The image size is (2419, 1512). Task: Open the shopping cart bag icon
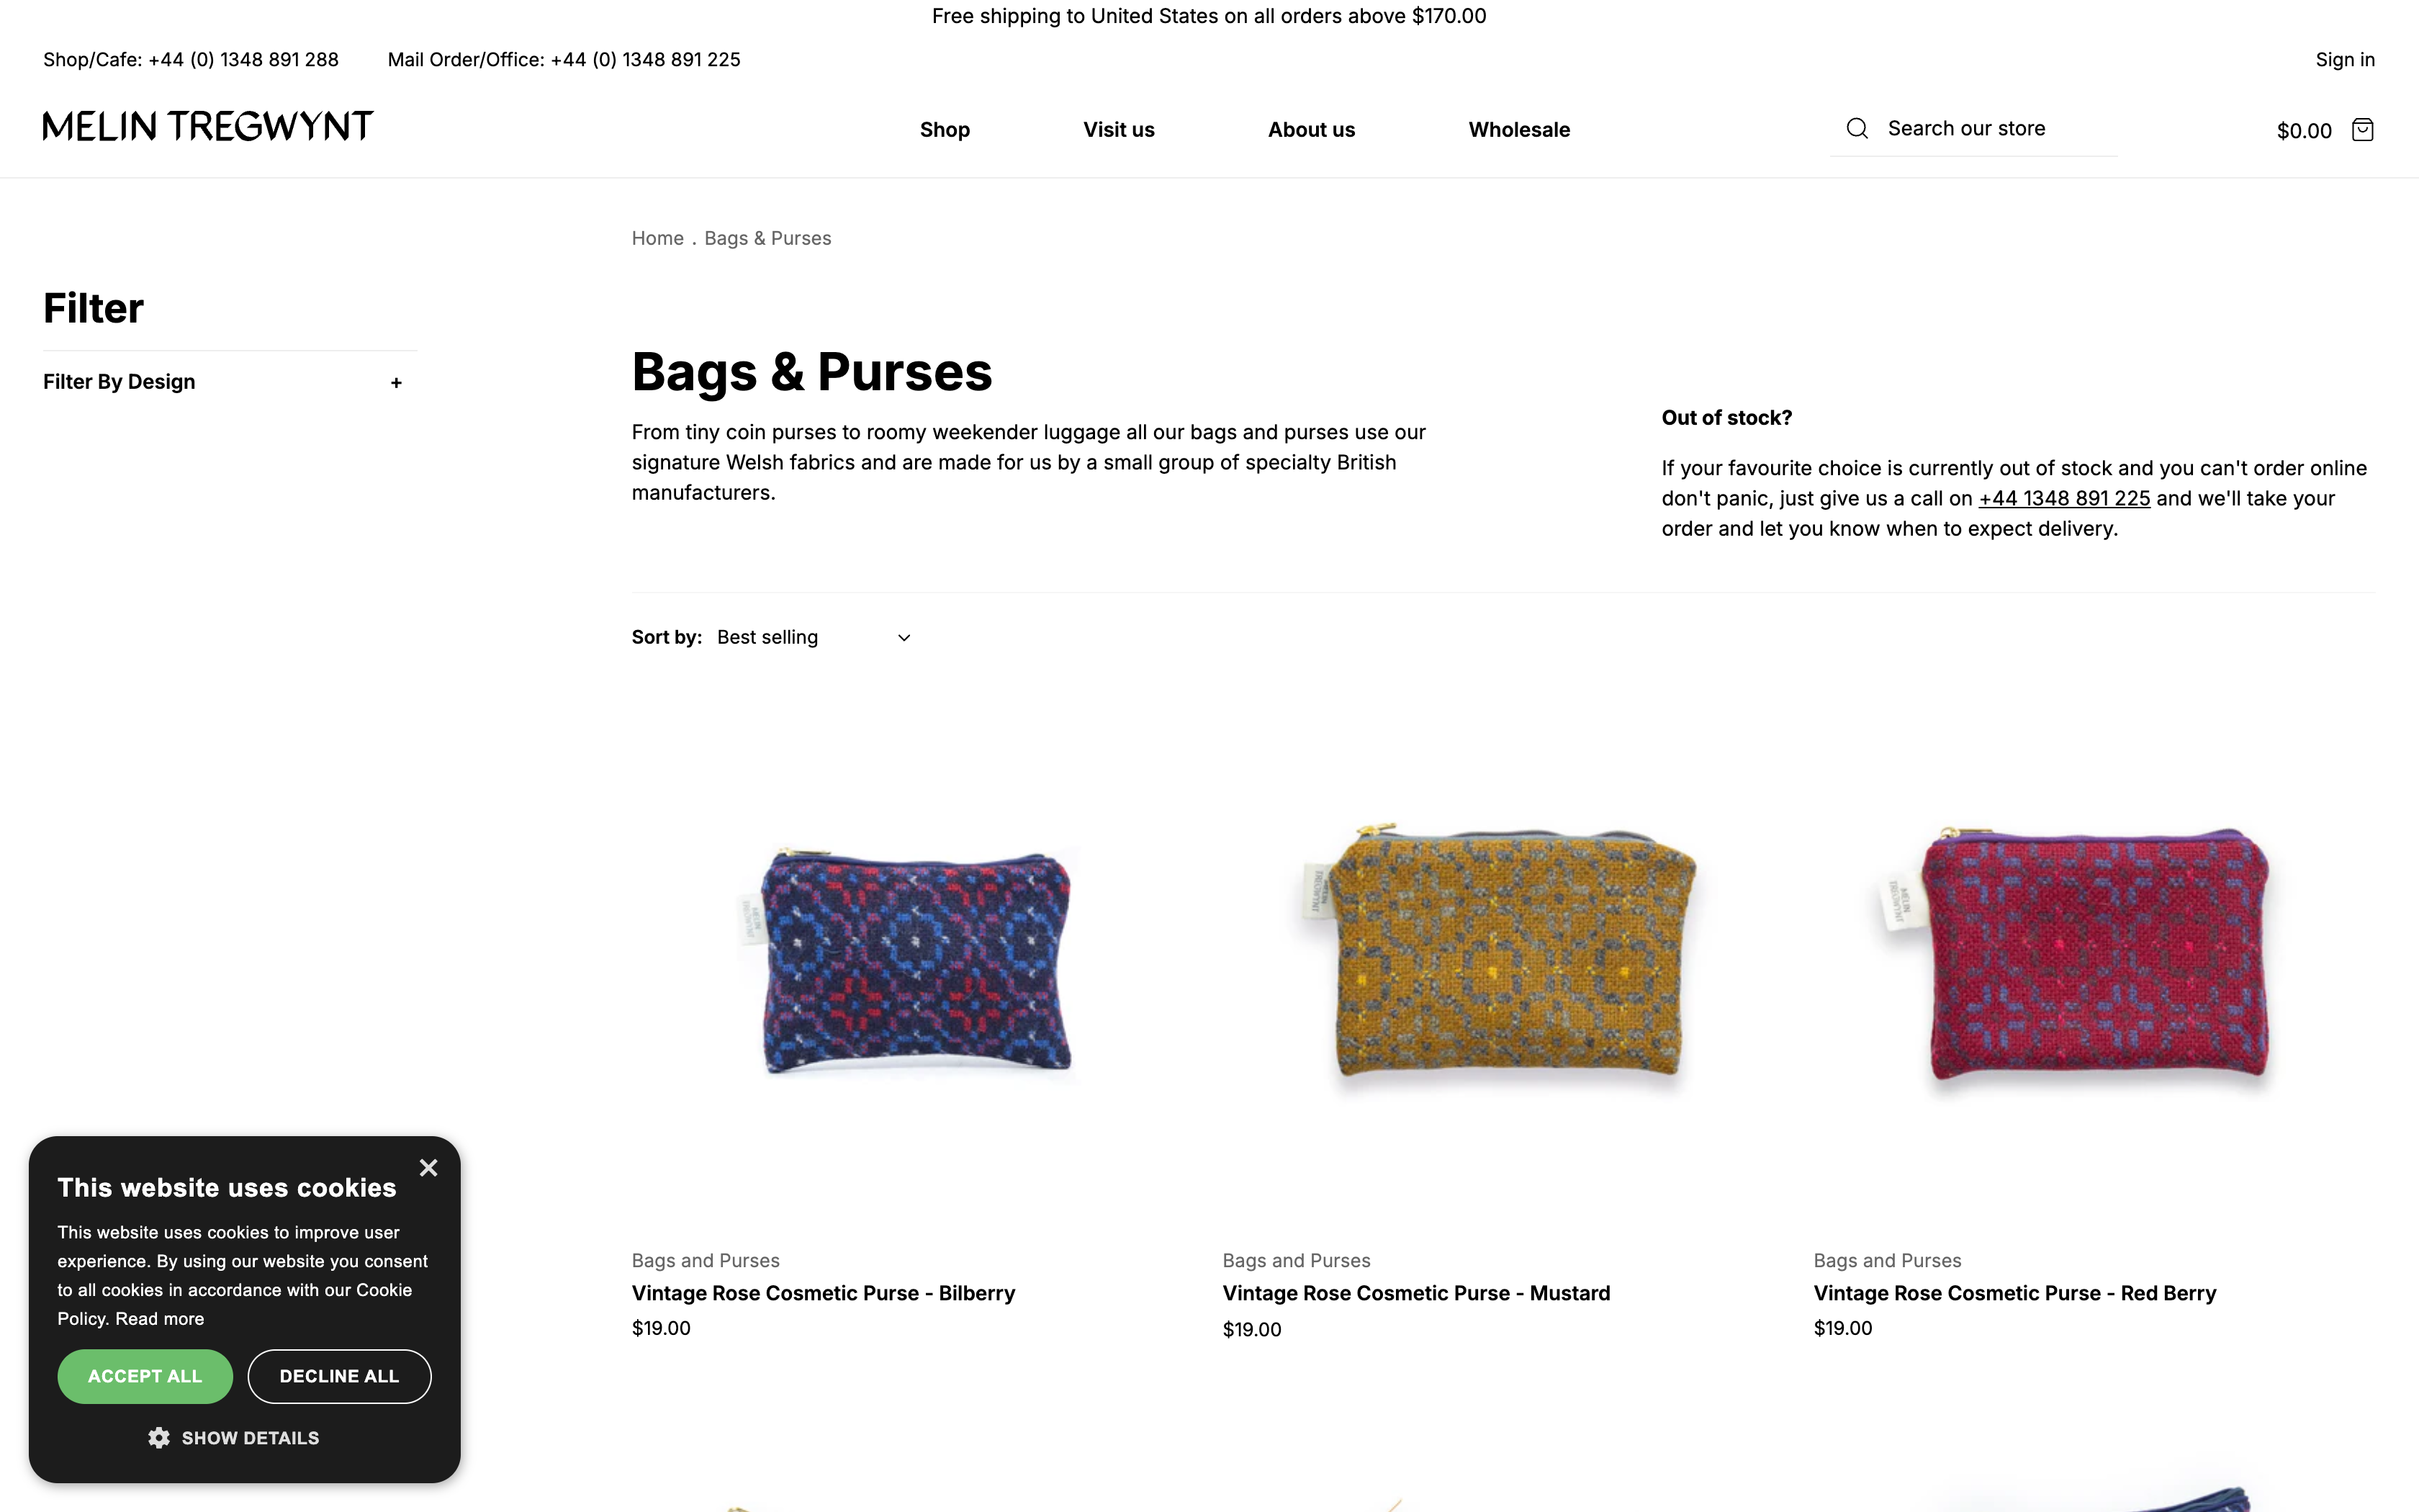point(2362,130)
